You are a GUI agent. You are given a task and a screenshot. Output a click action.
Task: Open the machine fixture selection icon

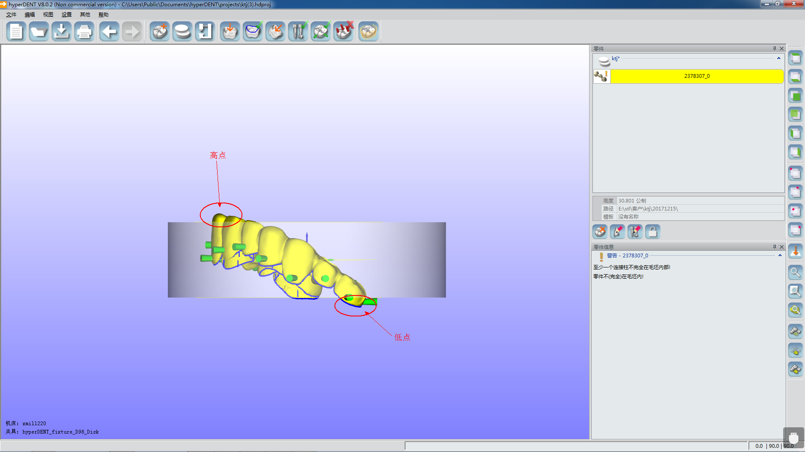pyautogui.click(x=205, y=32)
